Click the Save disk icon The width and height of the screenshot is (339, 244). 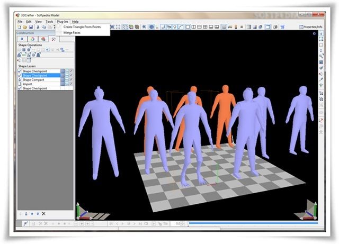click(31, 27)
